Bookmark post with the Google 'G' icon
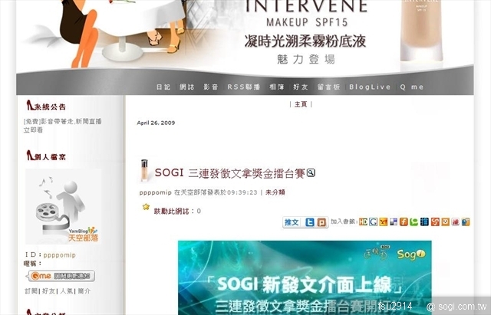This screenshot has width=491, height=315. 374,221
